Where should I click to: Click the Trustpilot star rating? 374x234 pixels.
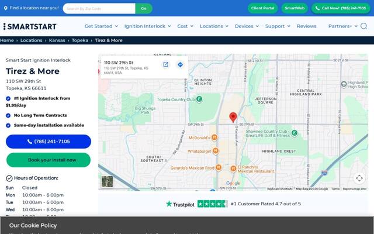[212, 204]
